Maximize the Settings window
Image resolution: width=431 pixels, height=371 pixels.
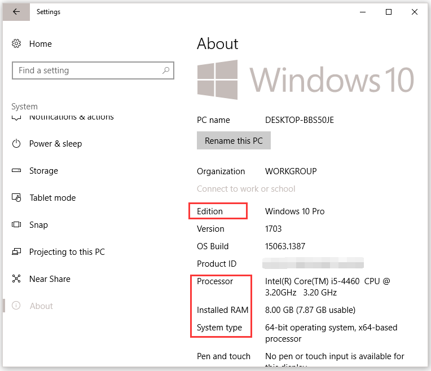pos(388,12)
